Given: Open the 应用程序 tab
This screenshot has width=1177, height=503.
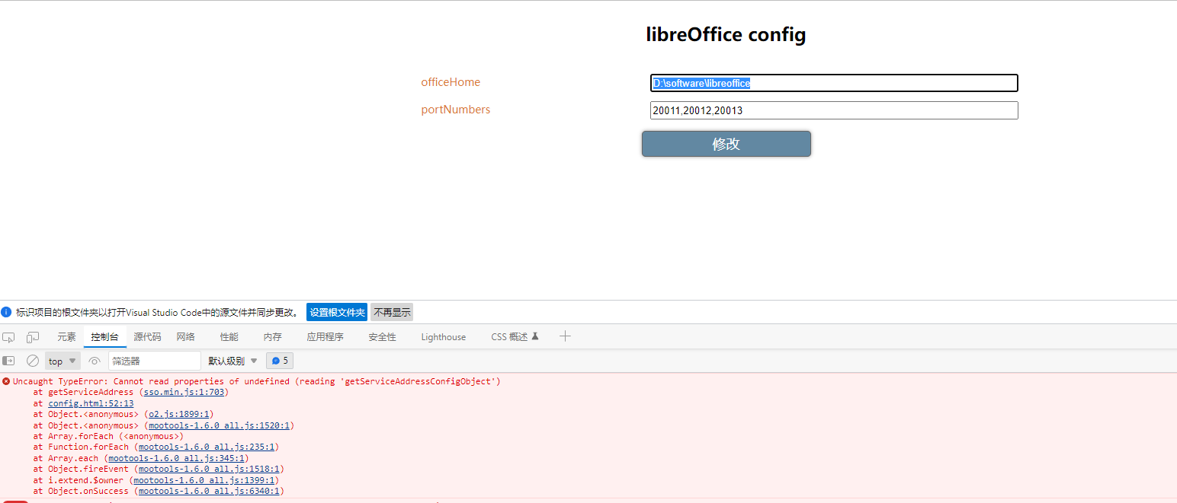Looking at the screenshot, I should [326, 337].
